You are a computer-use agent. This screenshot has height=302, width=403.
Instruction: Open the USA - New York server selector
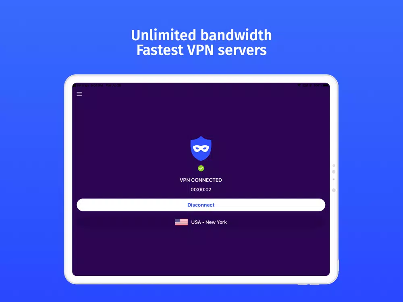201,222
